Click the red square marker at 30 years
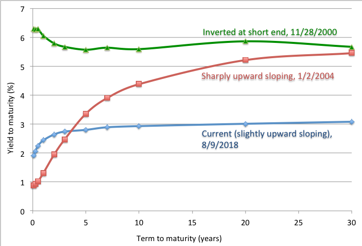The image size is (362, 246). coord(352,53)
